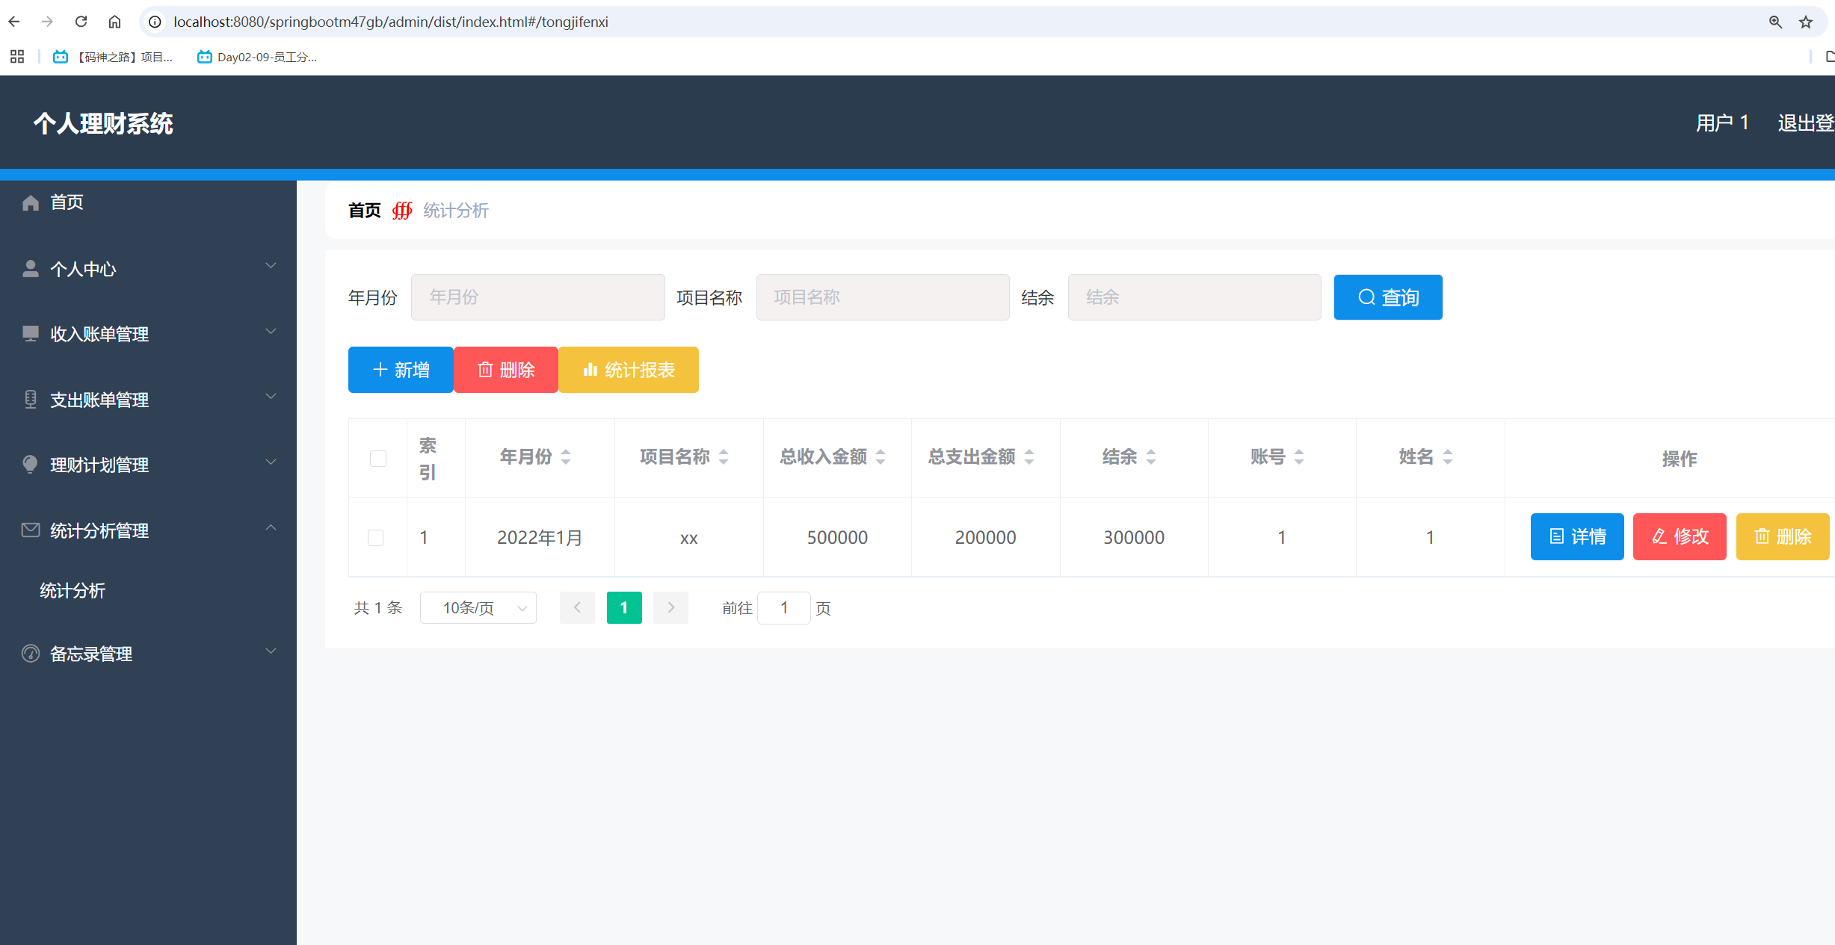Image resolution: width=1835 pixels, height=945 pixels.
Task: Toggle the select-all checkbox in table header
Action: (377, 459)
